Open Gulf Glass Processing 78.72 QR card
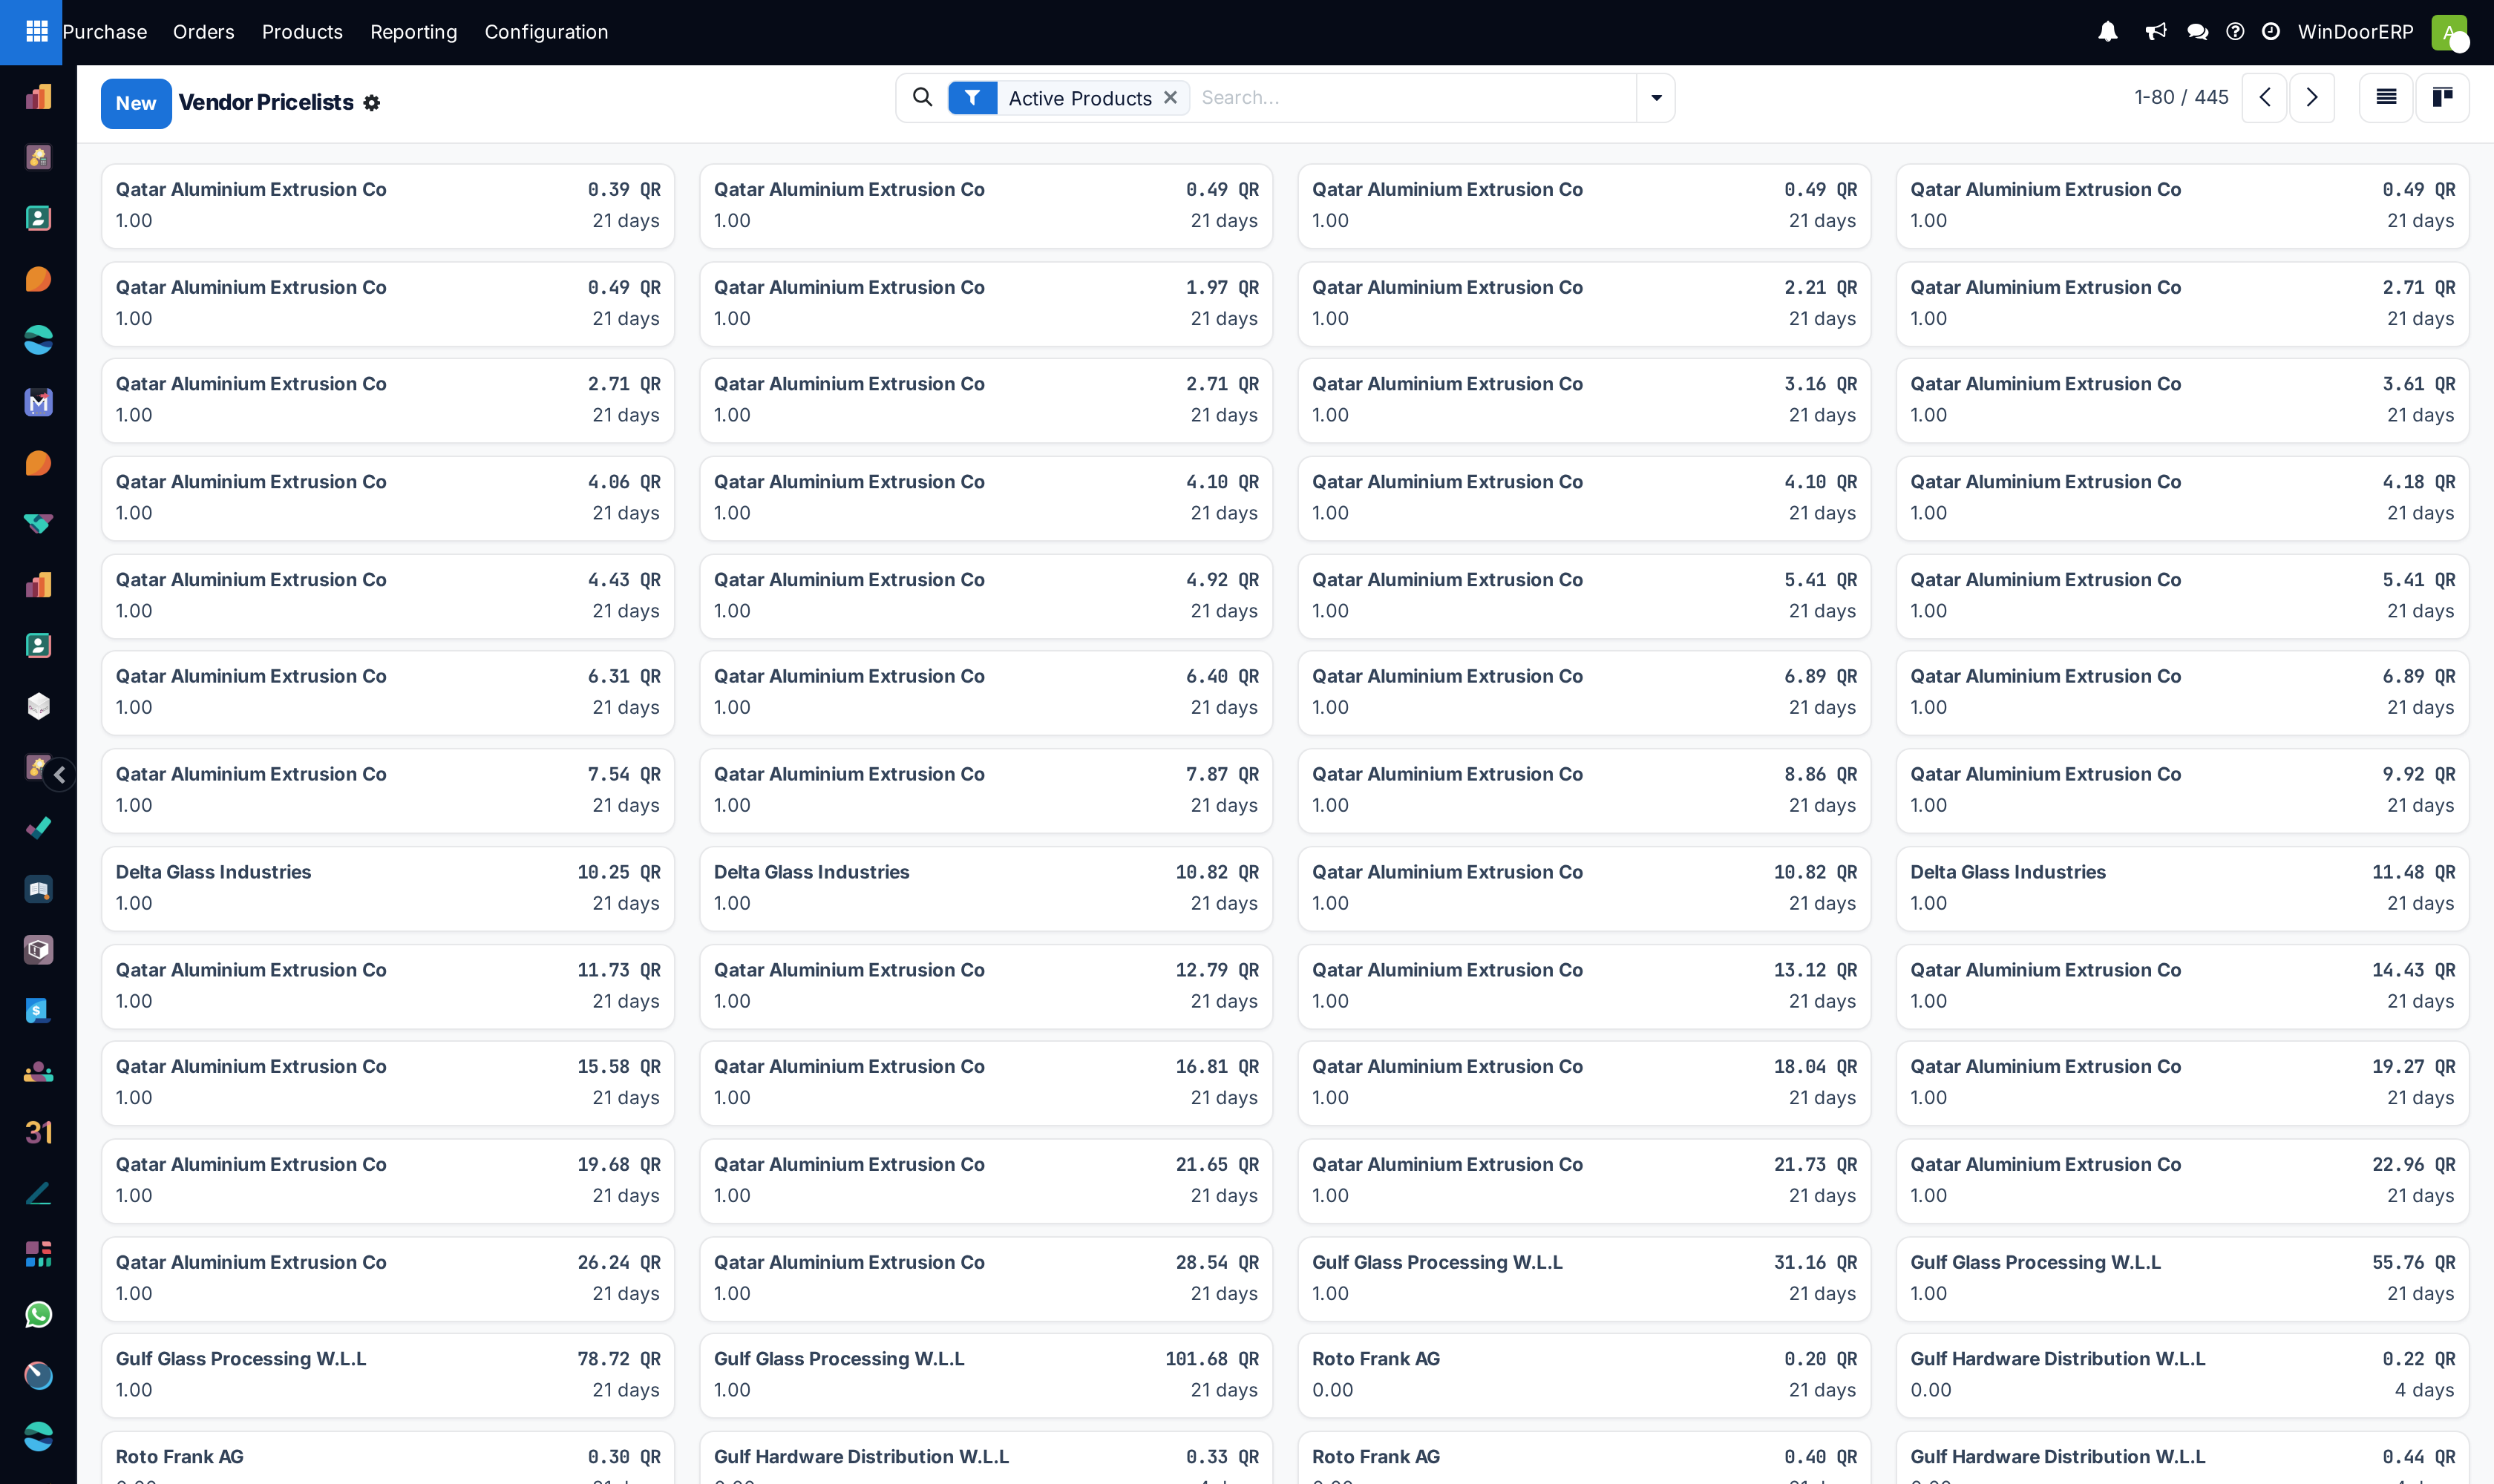The image size is (2494, 1484). (x=387, y=1375)
